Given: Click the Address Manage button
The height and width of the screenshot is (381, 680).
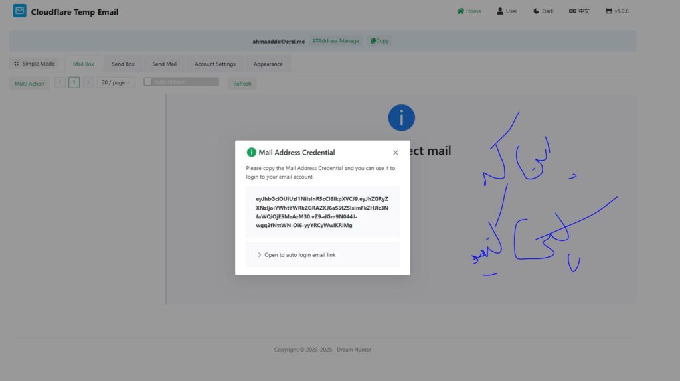Looking at the screenshot, I should (x=335, y=40).
